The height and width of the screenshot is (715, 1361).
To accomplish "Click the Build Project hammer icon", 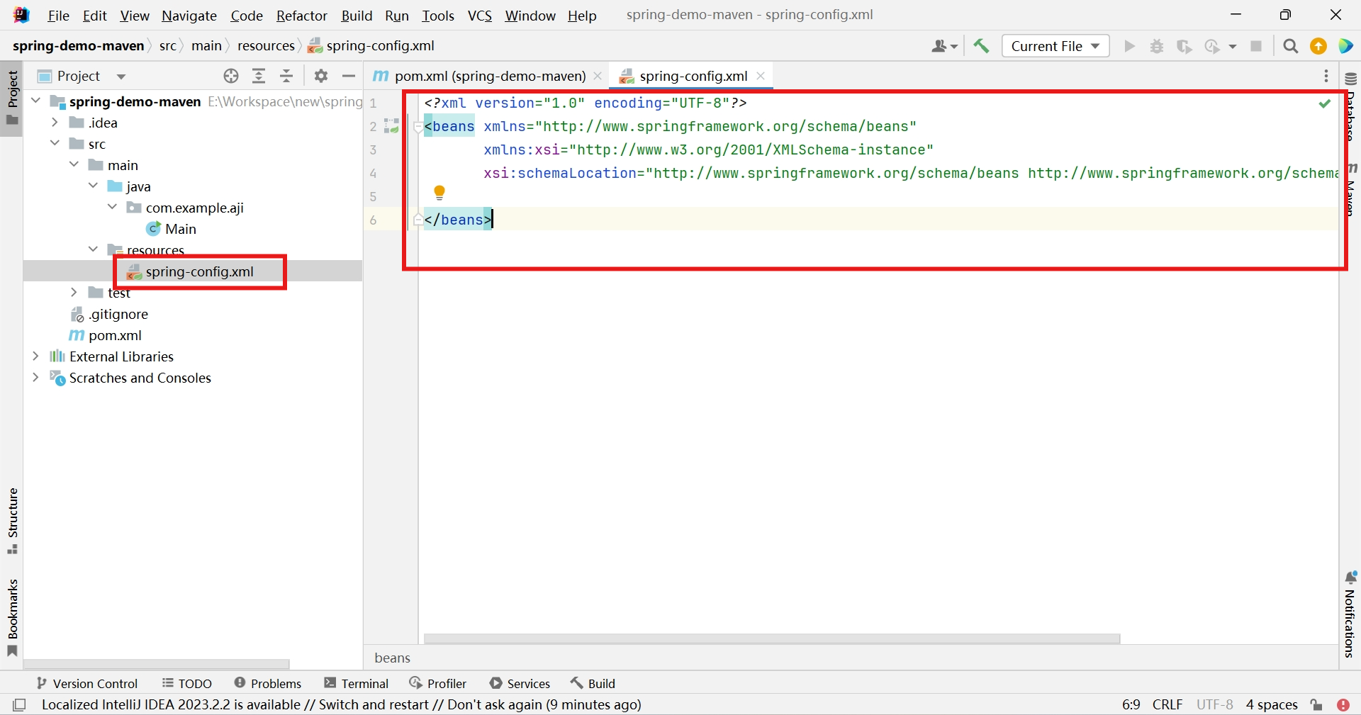I will [x=981, y=46].
